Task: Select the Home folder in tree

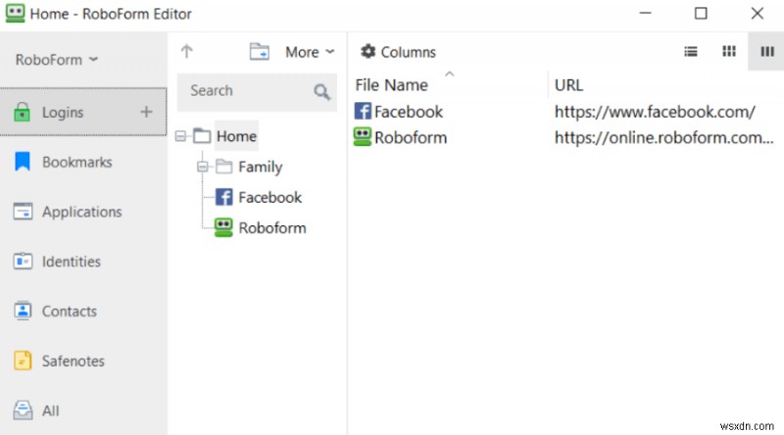Action: [x=236, y=136]
